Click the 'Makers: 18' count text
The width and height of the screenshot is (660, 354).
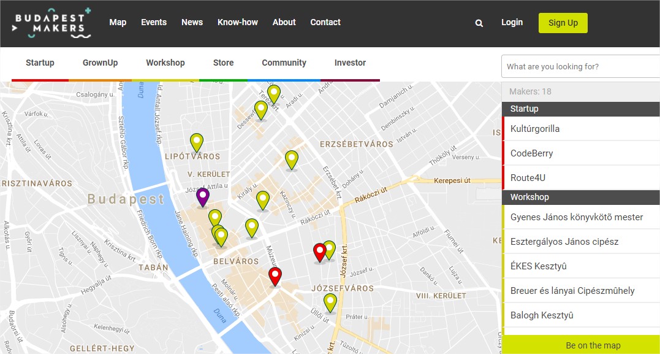530,91
